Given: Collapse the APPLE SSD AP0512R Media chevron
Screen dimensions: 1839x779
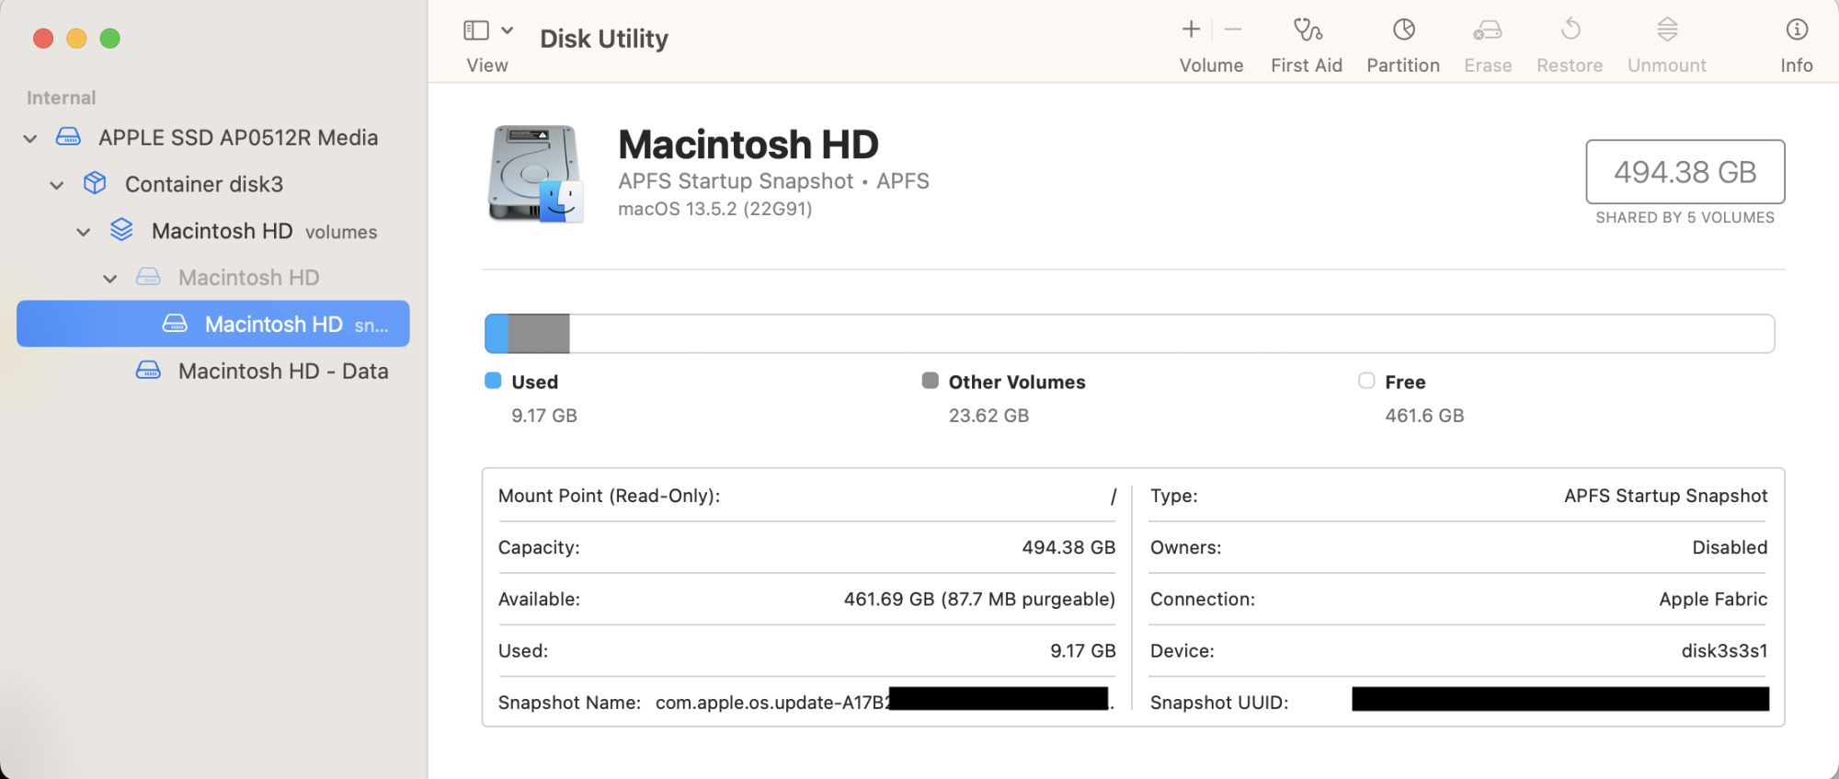Looking at the screenshot, I should 30,139.
